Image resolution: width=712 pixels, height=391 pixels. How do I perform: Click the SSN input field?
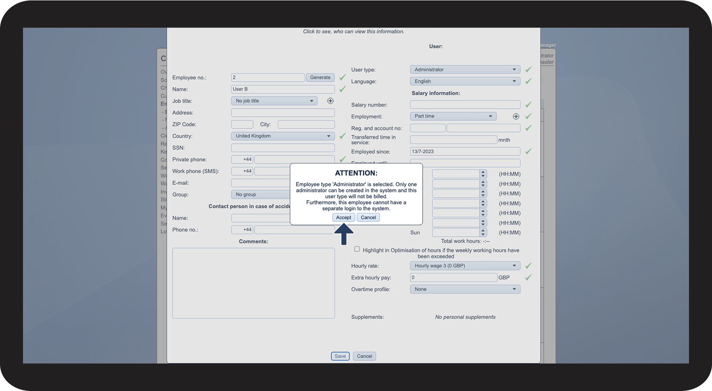coord(283,148)
